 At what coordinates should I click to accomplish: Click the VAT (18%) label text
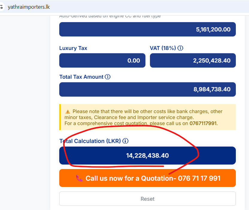click(x=163, y=48)
